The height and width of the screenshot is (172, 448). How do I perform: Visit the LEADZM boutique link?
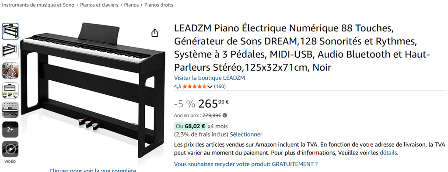coord(210,78)
